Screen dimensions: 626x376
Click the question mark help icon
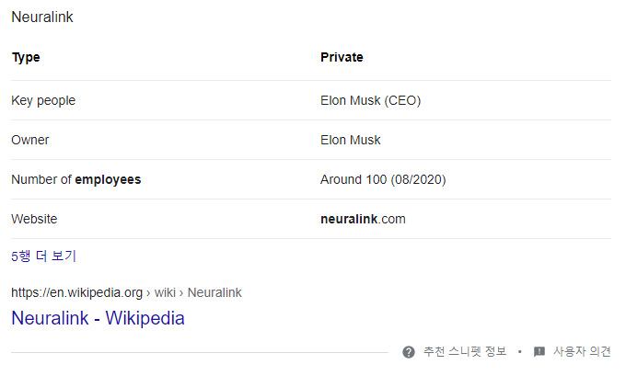coord(409,352)
